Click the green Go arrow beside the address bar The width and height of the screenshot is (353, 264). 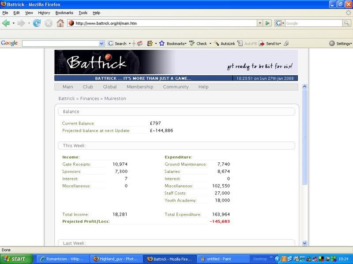(267, 23)
